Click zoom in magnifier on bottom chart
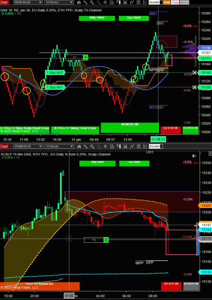The width and height of the screenshot is (212, 300). (x=92, y=146)
